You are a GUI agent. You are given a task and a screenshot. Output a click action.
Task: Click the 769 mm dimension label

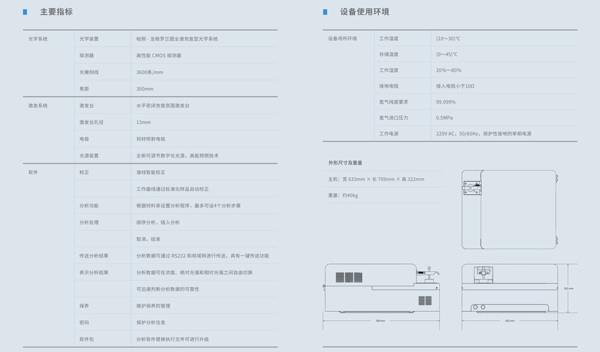(380, 321)
